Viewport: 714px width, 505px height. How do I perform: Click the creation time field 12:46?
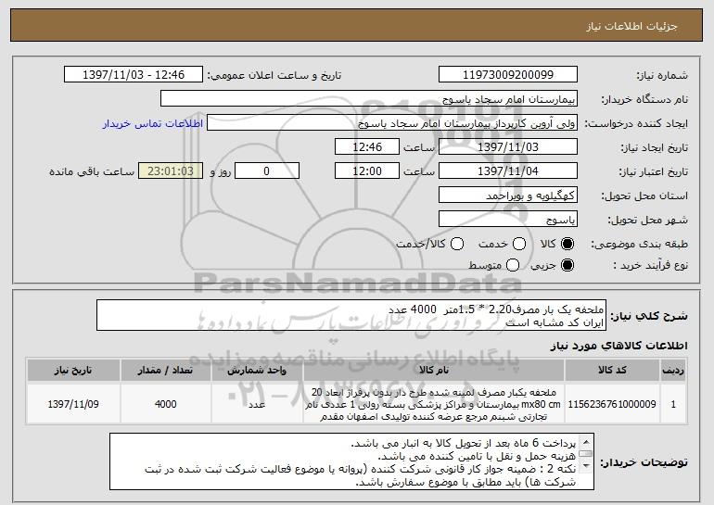tap(367, 147)
